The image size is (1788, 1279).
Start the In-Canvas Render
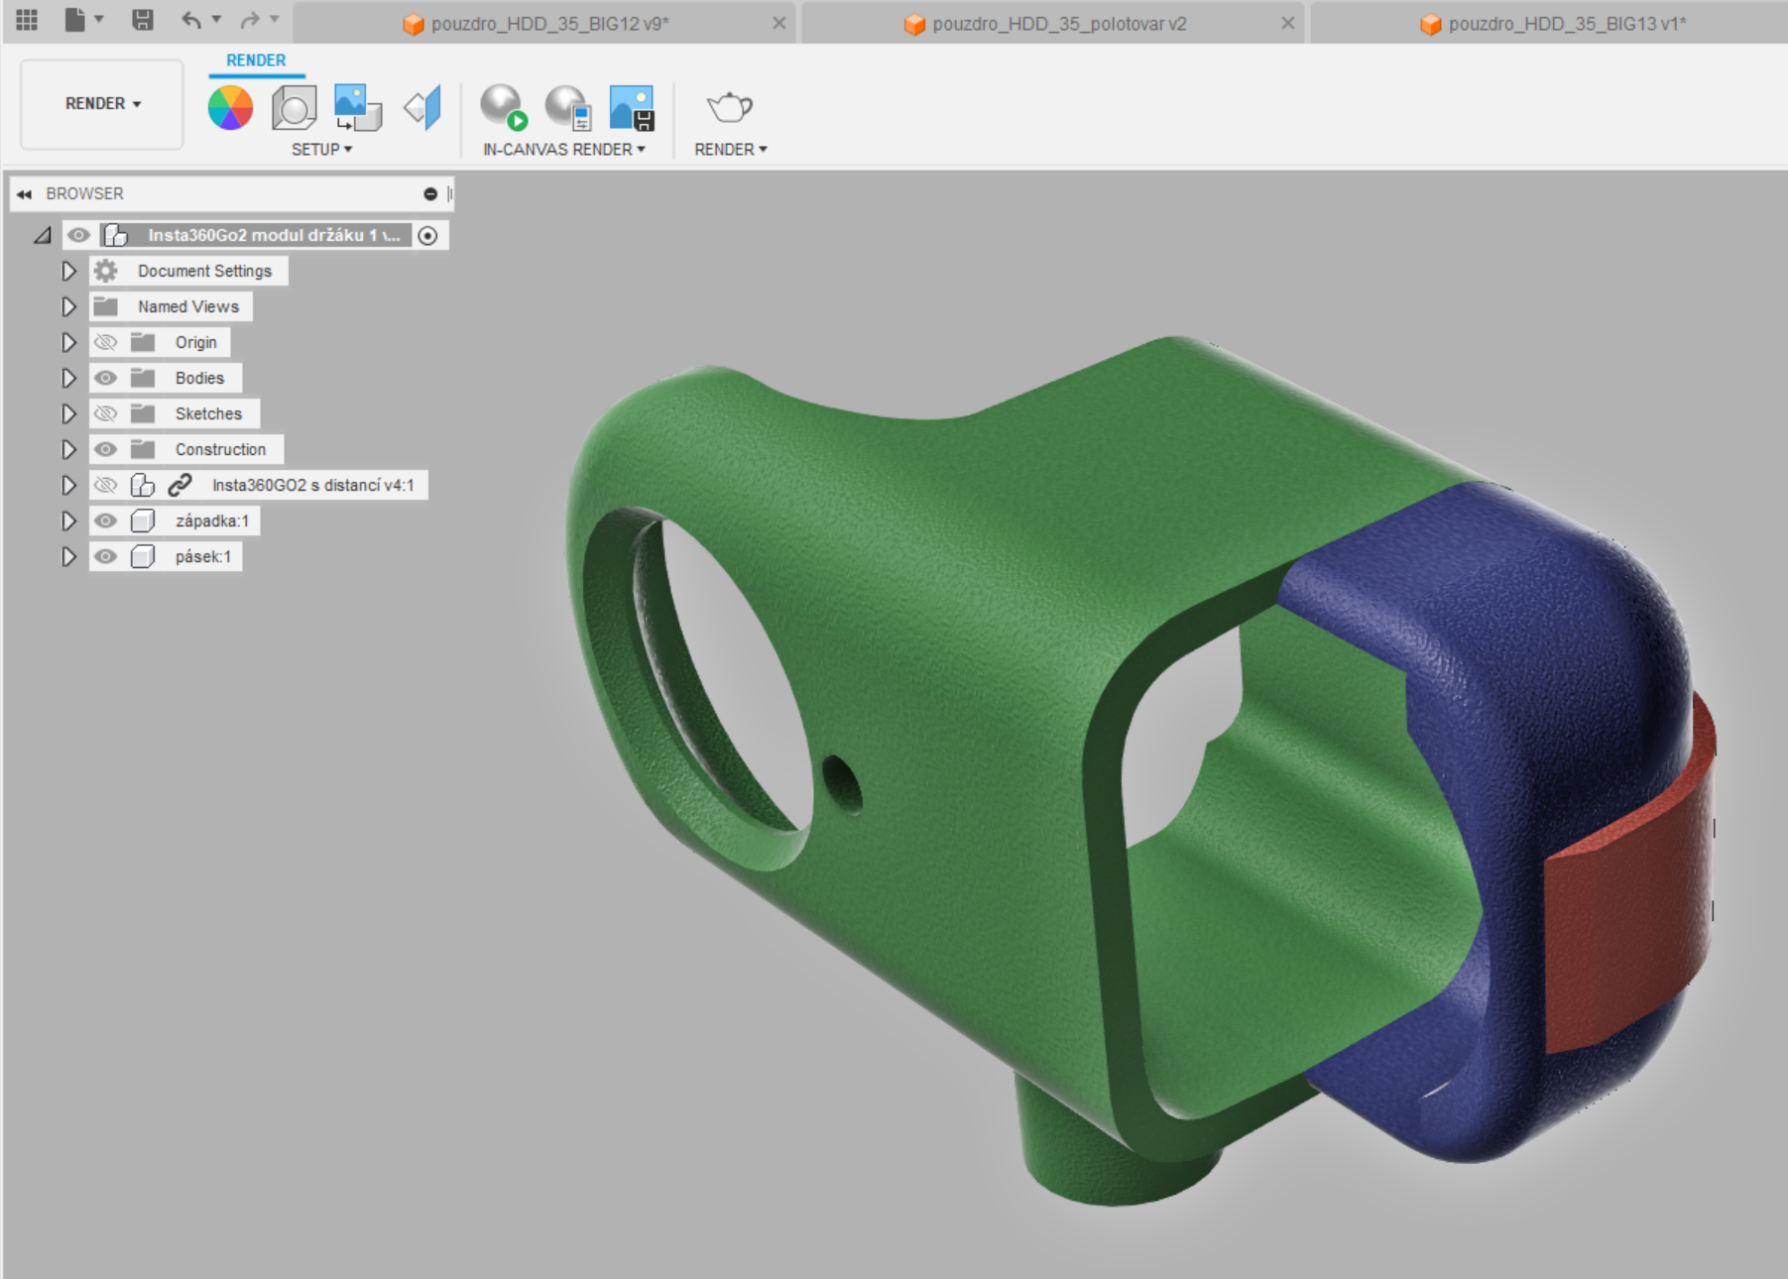pyautogui.click(x=503, y=107)
